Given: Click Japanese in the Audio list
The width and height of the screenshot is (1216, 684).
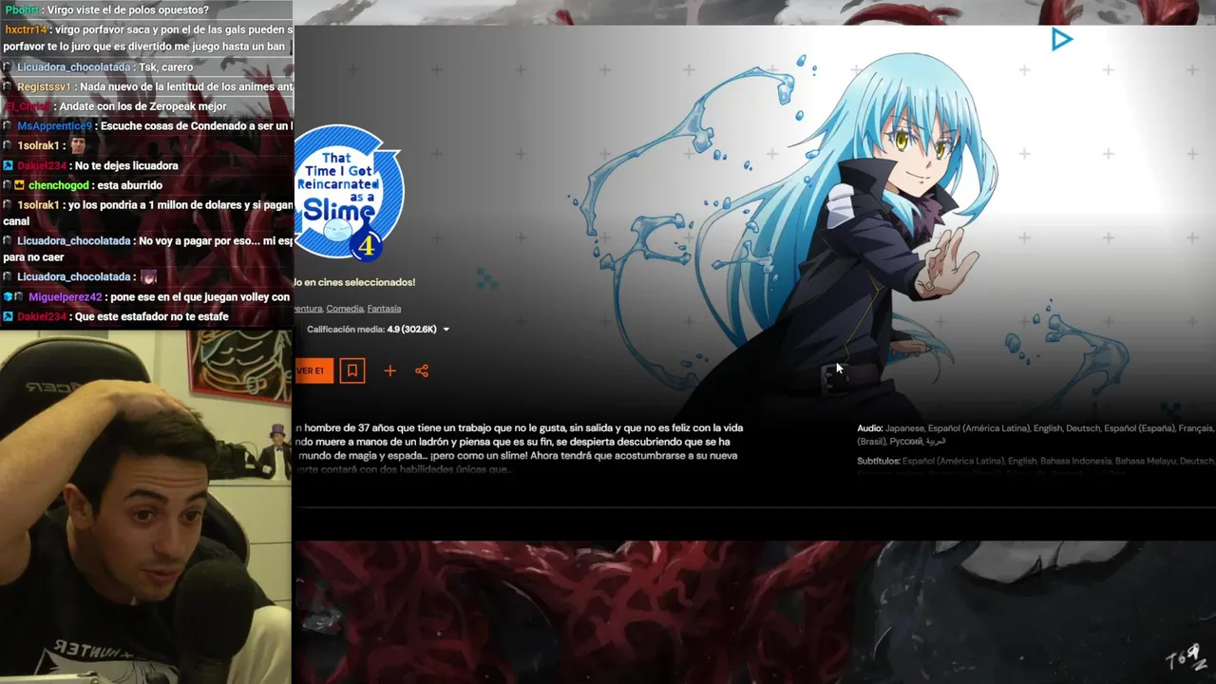Looking at the screenshot, I should [x=903, y=428].
